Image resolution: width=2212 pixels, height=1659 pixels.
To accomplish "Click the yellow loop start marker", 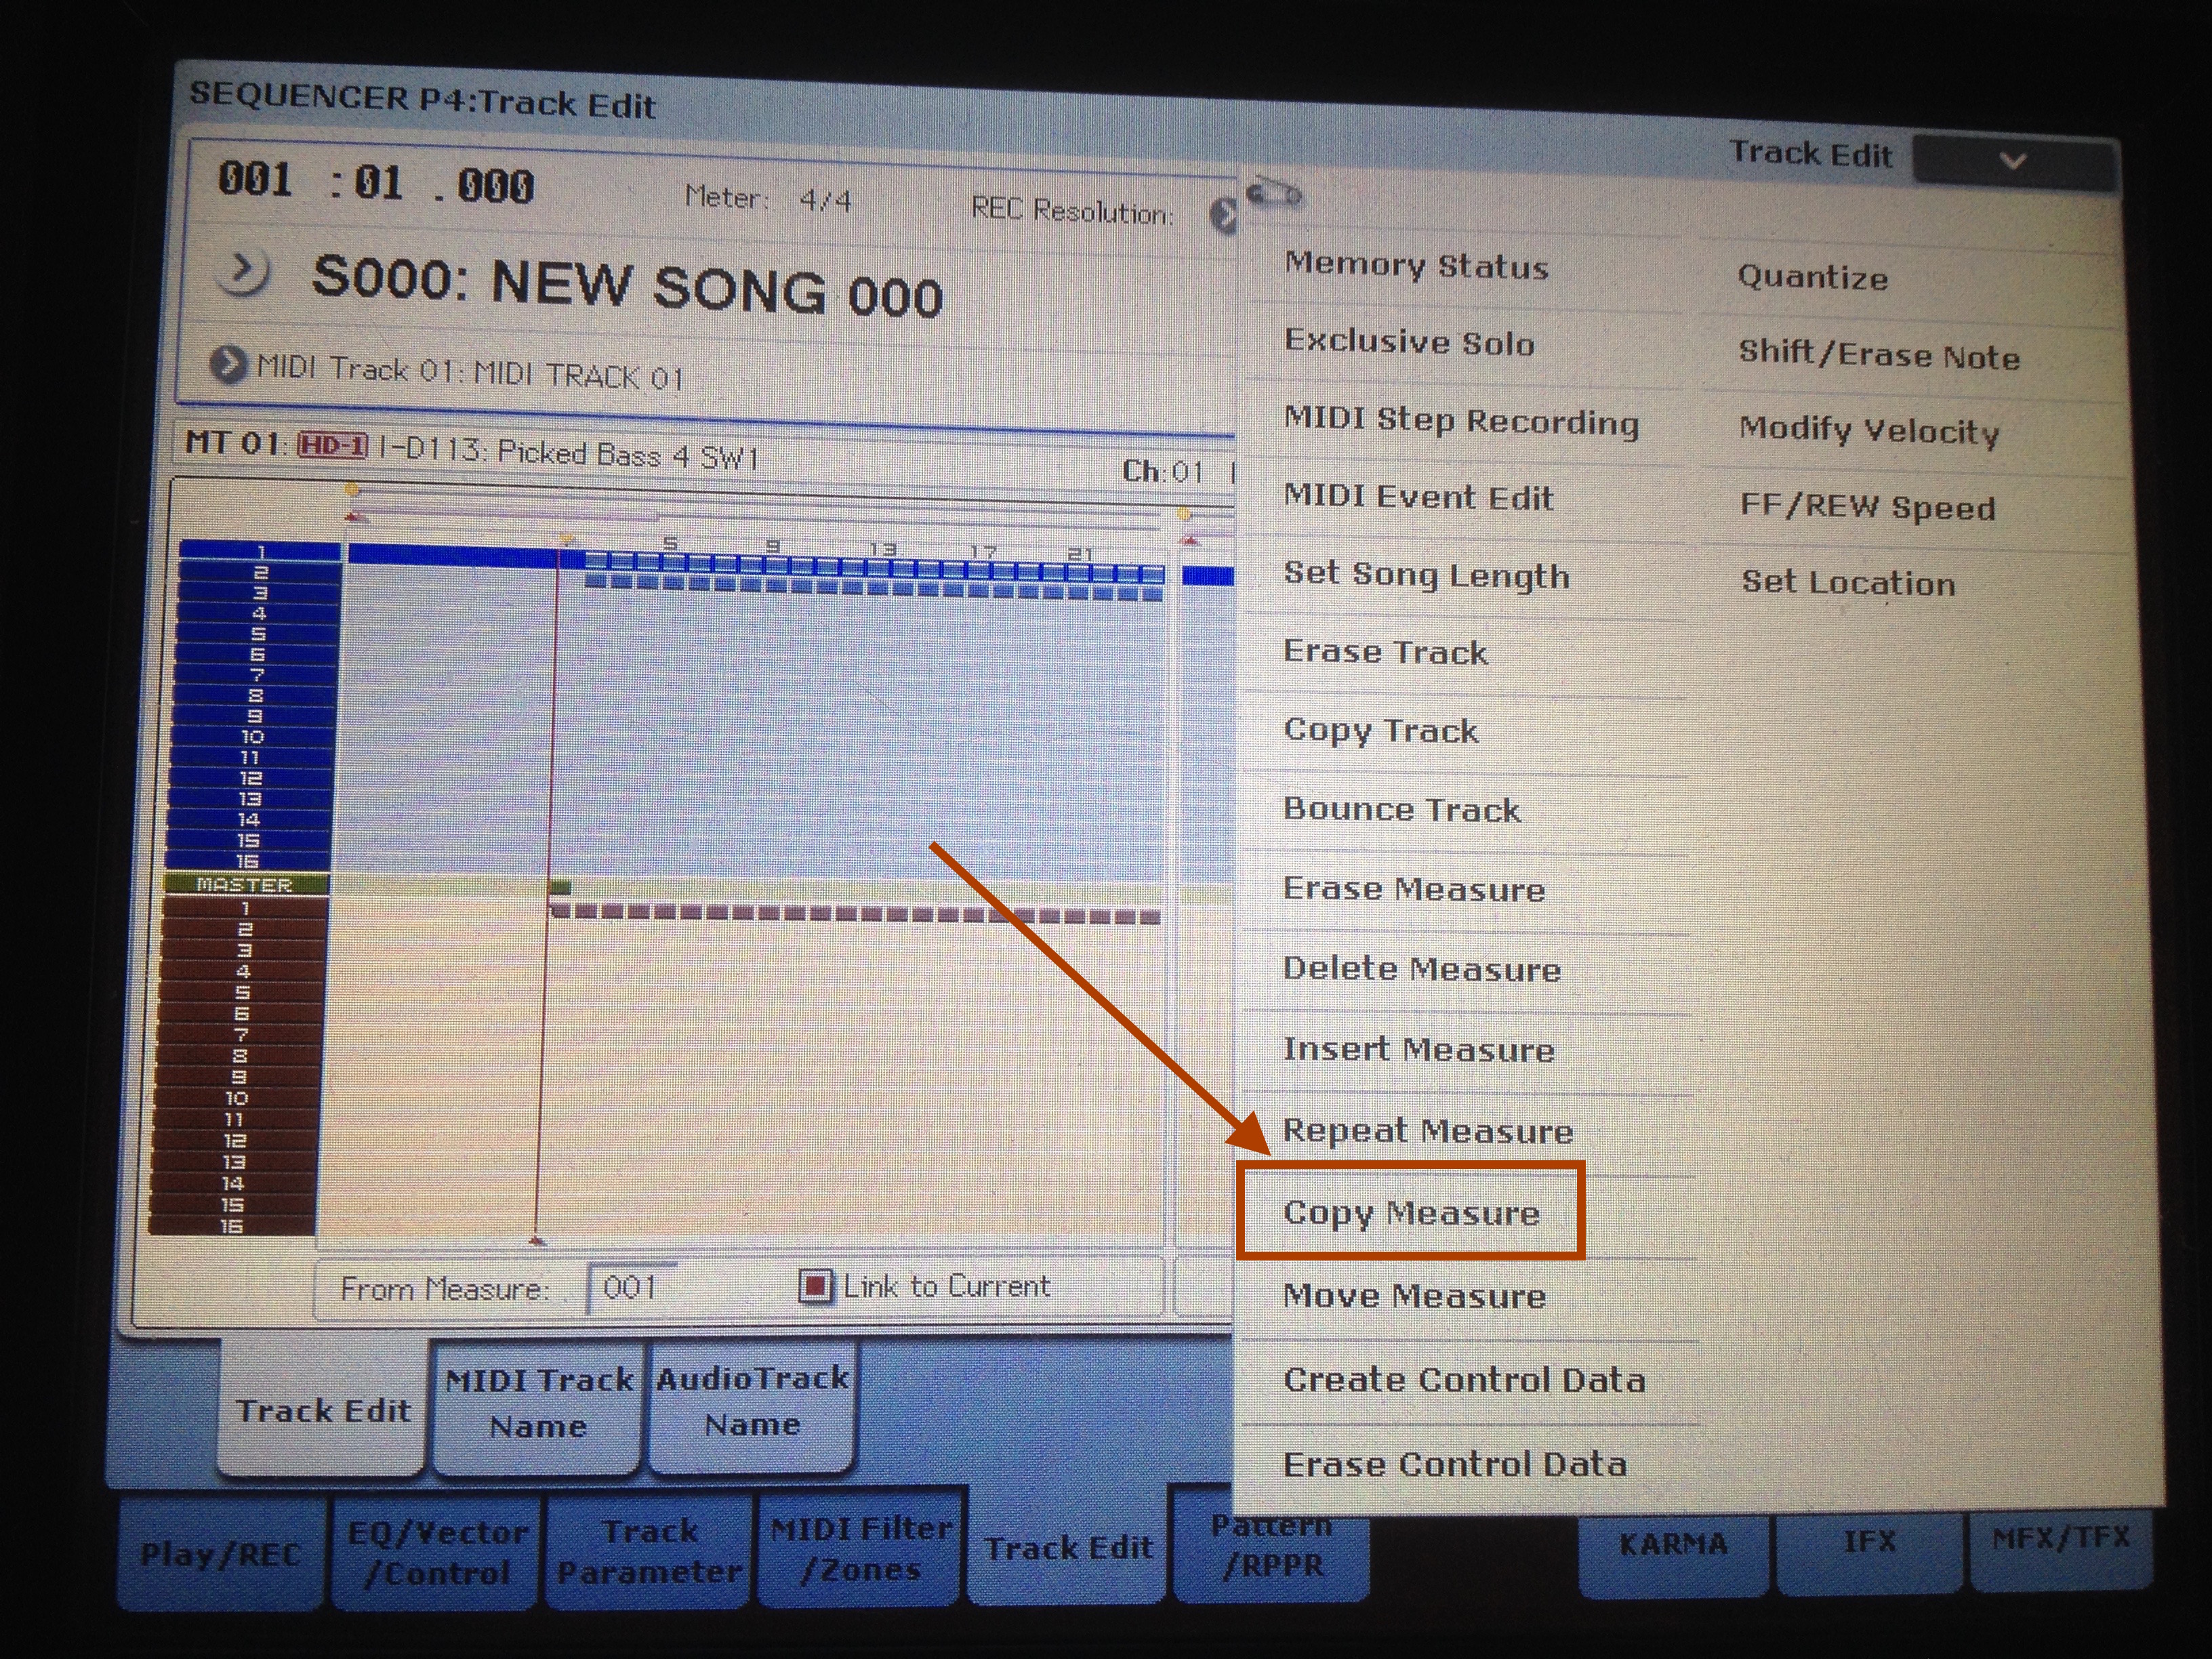I will tap(352, 490).
